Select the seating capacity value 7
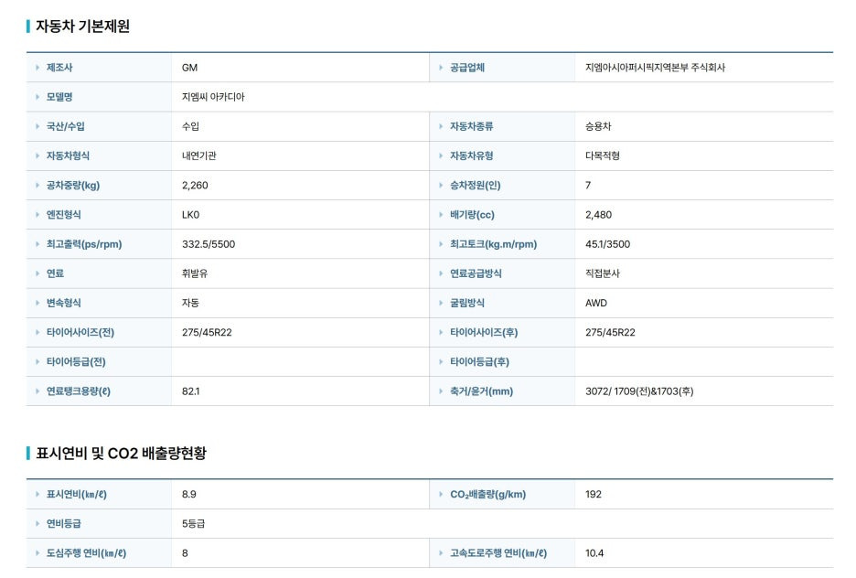 (588, 186)
